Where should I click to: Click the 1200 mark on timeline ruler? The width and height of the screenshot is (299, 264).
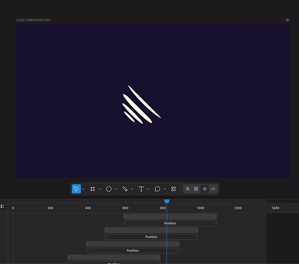pos(238,208)
